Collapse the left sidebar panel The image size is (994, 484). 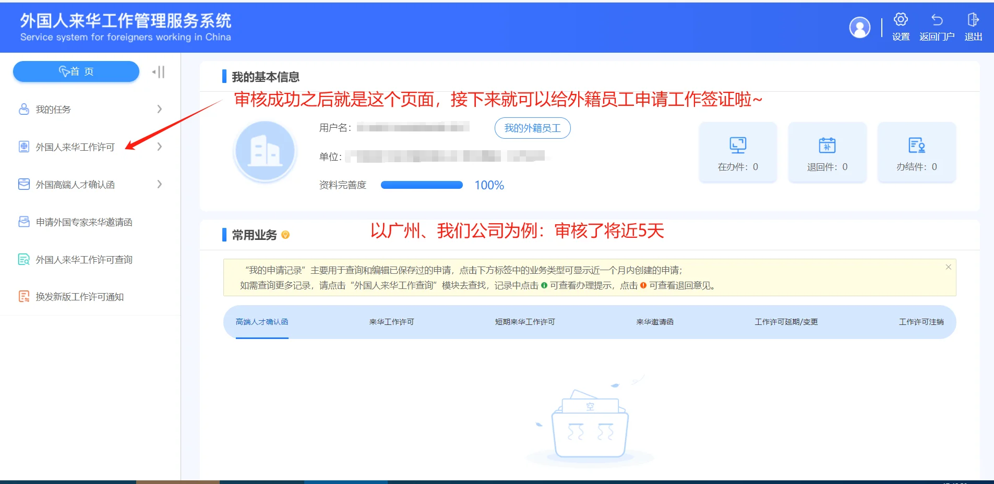[x=158, y=71]
